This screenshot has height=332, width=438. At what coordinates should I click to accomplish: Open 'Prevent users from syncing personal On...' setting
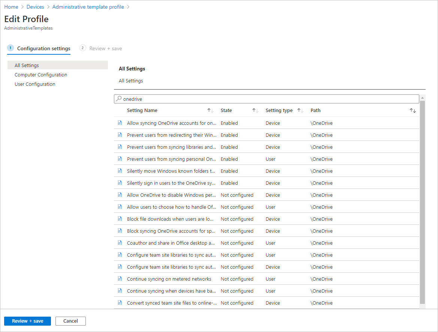tap(172, 159)
